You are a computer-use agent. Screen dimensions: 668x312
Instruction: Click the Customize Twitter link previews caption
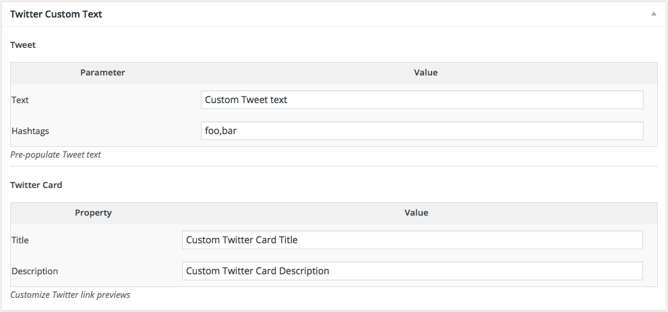[x=70, y=294]
